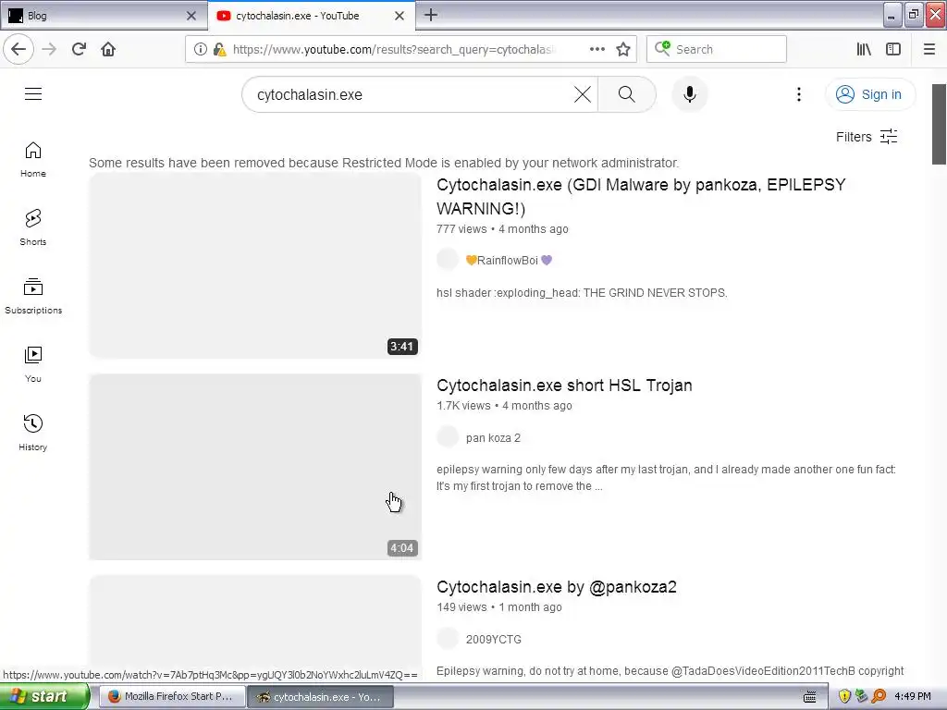The height and width of the screenshot is (710, 947).
Task: Open the search Filters
Action: pyautogui.click(x=867, y=137)
